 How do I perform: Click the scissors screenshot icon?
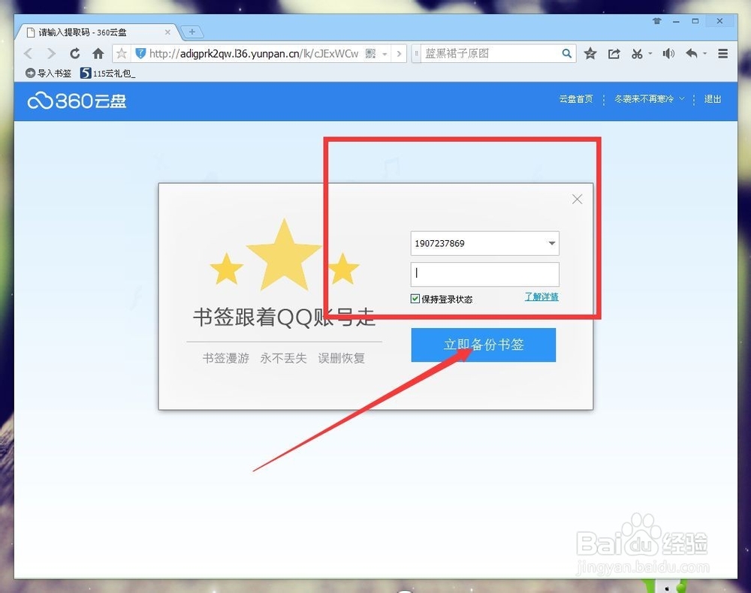pyautogui.click(x=636, y=53)
